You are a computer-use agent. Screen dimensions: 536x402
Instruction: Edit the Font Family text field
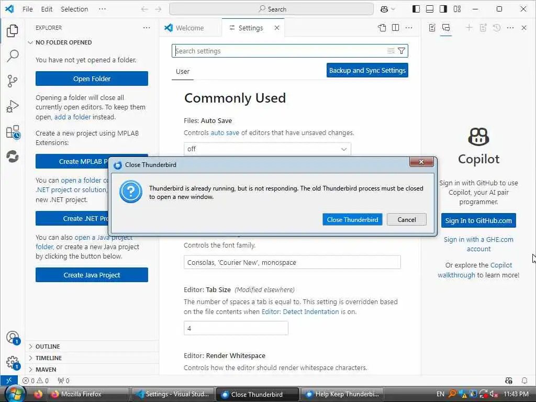tap(292, 262)
